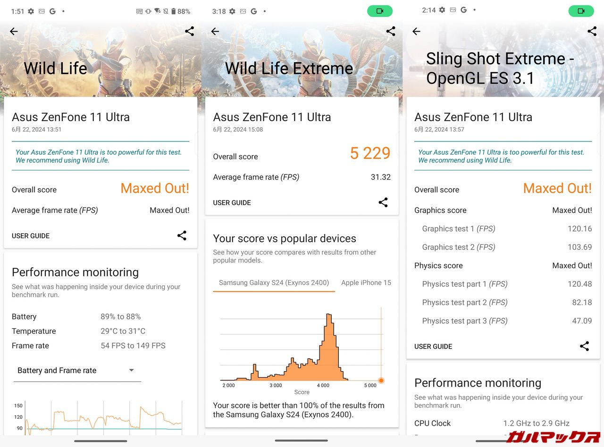Tap green screen recording indicator at 2:14
Viewport: 604px width, 447px height.
tap(581, 11)
